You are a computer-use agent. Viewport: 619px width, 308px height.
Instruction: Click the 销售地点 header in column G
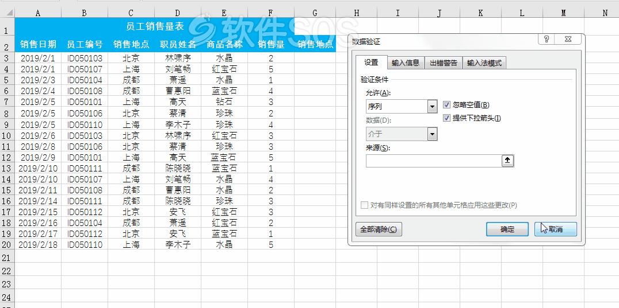pyautogui.click(x=315, y=44)
